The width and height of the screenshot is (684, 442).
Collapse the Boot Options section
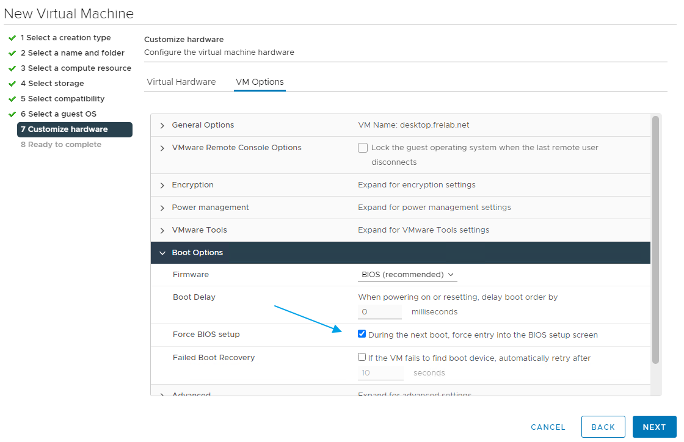click(x=162, y=253)
